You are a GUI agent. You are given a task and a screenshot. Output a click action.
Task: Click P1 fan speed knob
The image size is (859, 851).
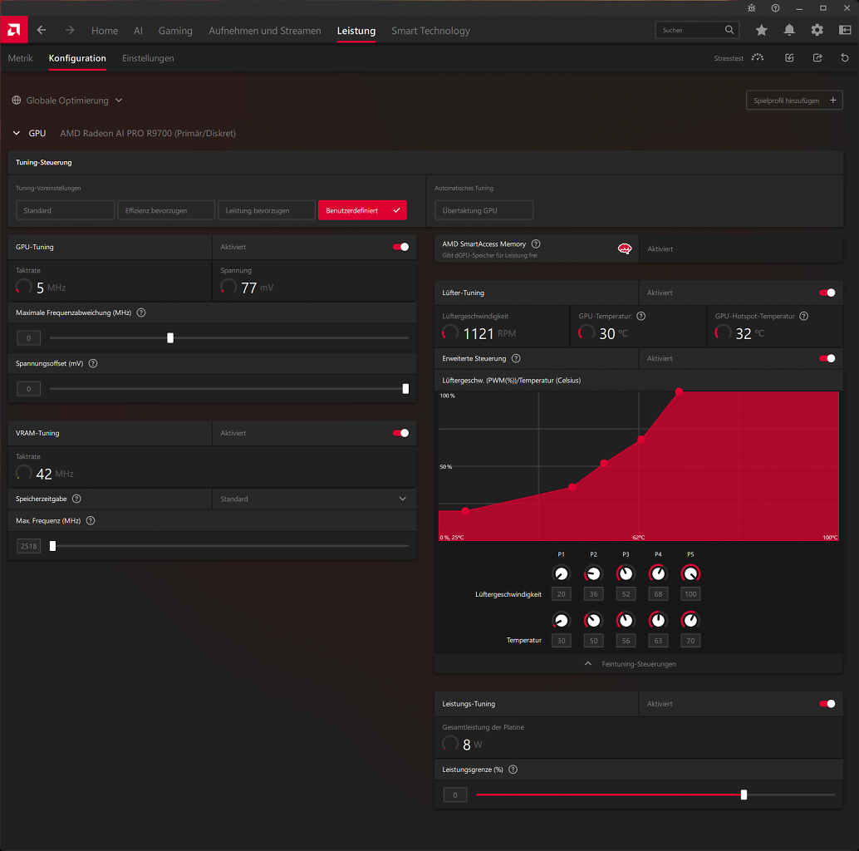click(x=561, y=573)
